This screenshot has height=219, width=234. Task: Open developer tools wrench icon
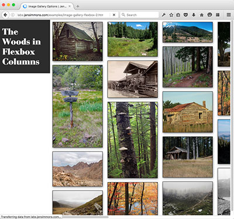coord(164,15)
